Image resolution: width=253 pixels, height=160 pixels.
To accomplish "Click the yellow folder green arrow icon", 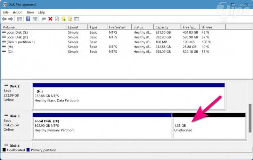I will point(64,19).
